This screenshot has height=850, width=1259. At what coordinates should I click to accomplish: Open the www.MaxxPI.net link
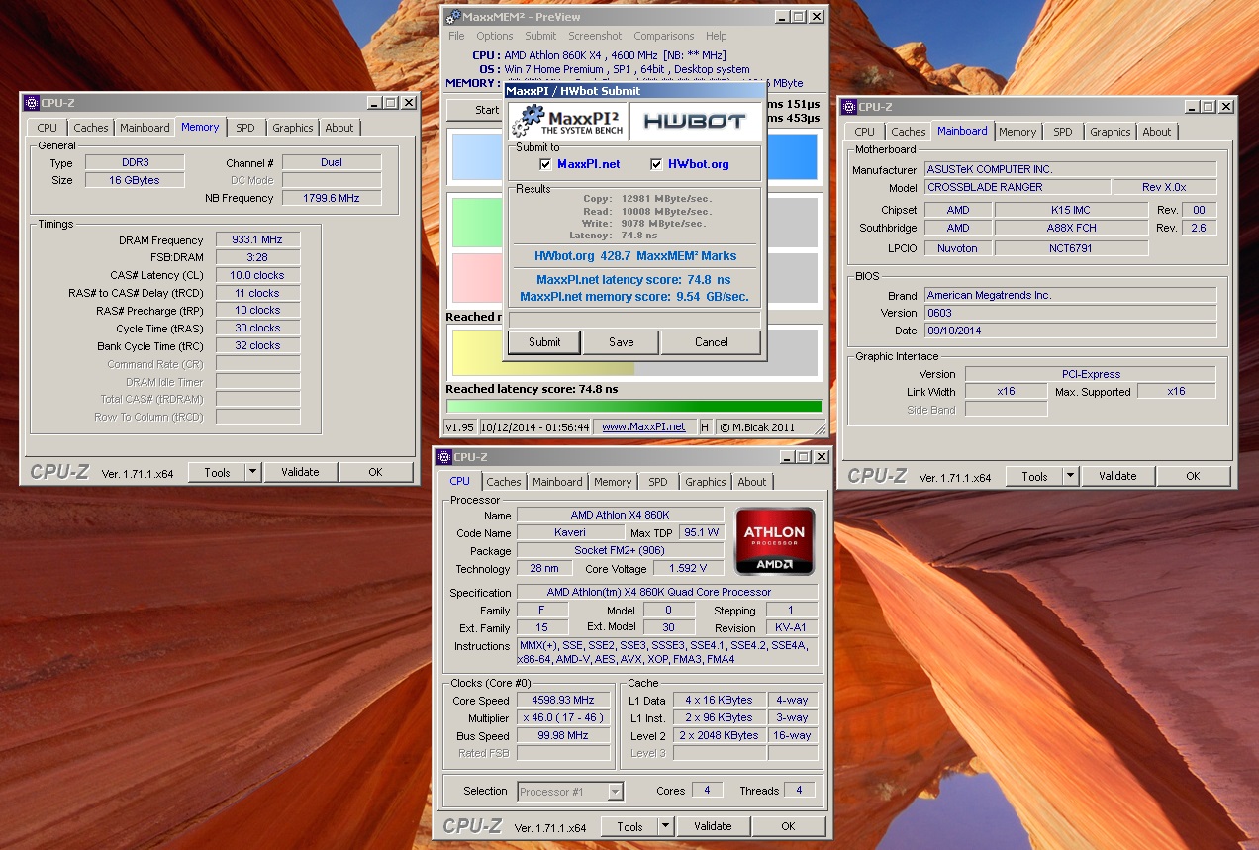[x=643, y=426]
